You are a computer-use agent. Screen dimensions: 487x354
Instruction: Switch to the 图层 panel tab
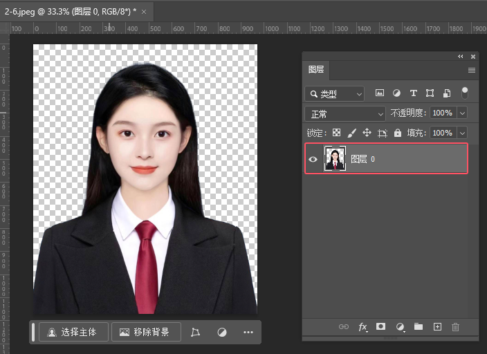pos(316,70)
